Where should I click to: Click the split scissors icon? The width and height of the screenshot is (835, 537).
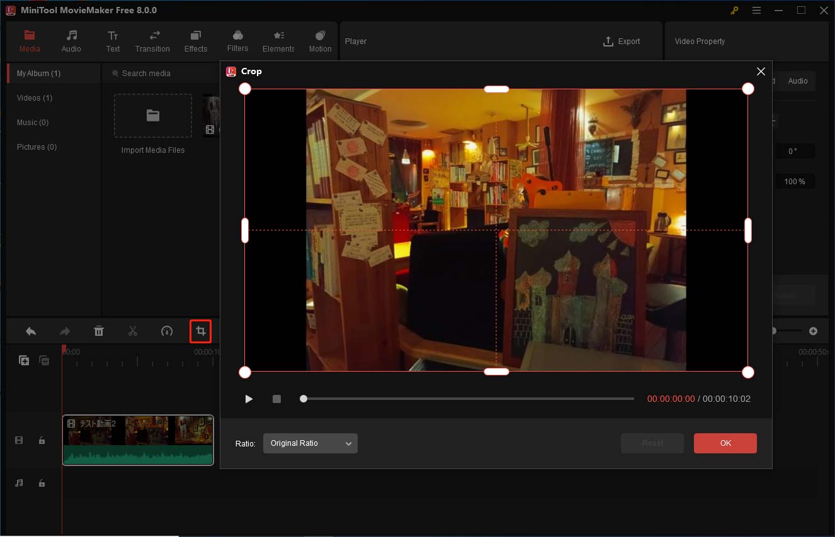132,331
